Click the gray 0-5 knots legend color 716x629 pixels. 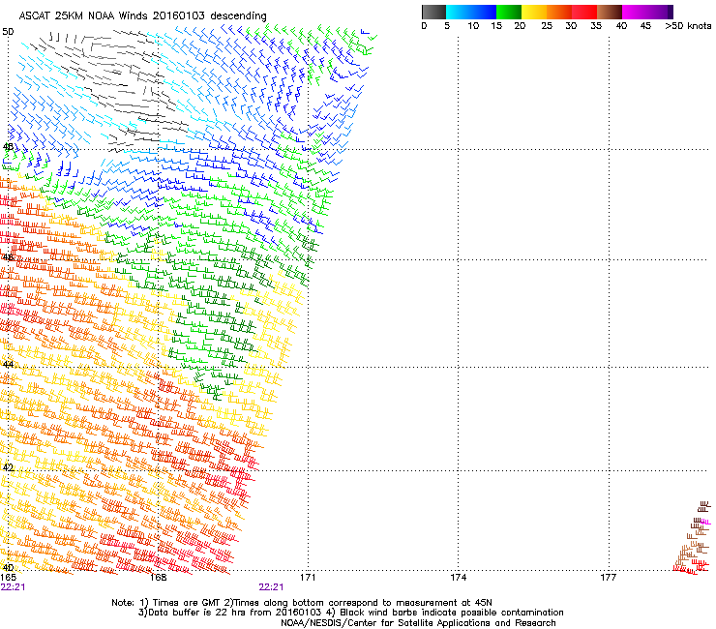pyautogui.click(x=434, y=12)
